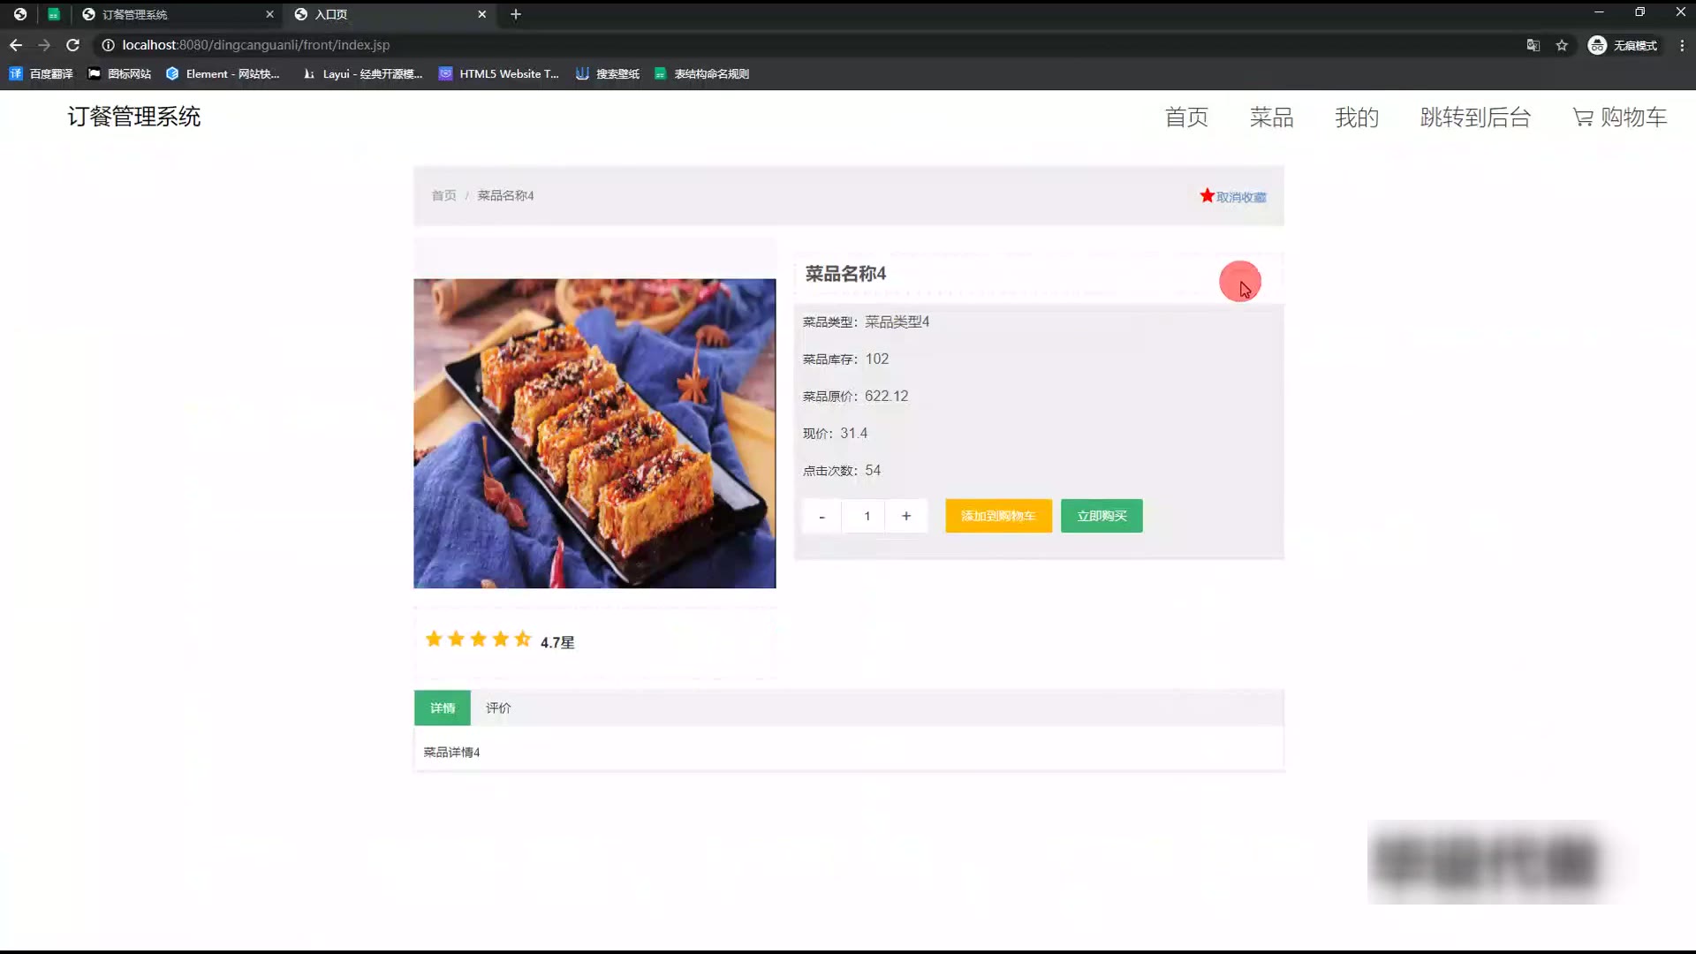Switch to the 评价 tab
Image resolution: width=1696 pixels, height=954 pixels.
coord(498,708)
